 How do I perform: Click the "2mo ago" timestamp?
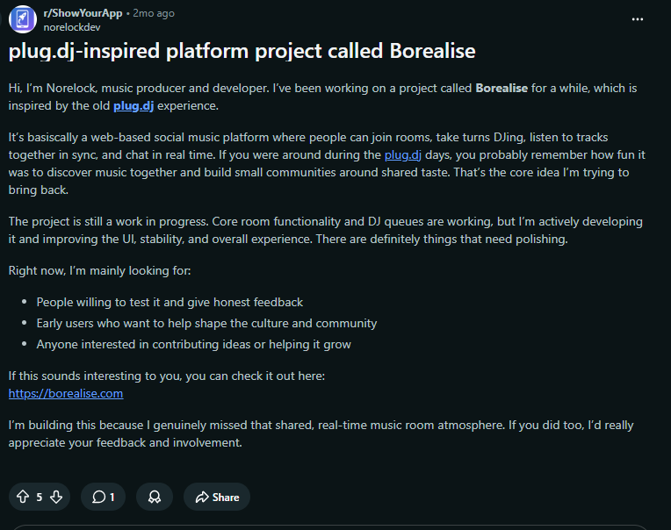tap(154, 13)
